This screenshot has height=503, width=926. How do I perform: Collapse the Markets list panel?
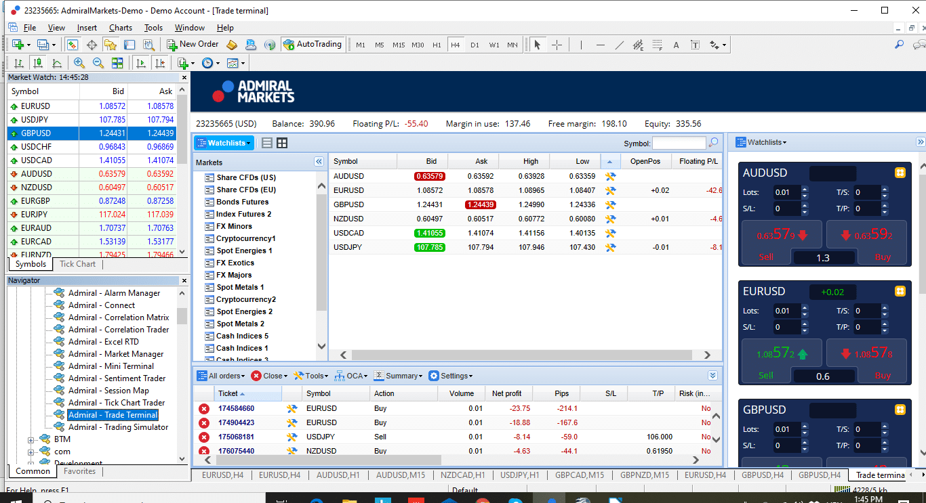click(319, 162)
